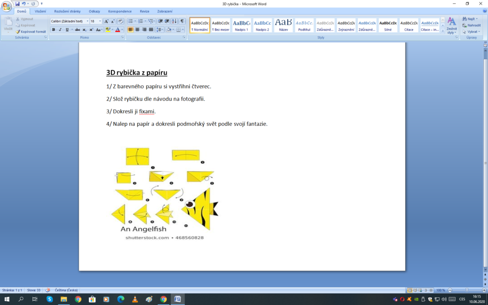Image resolution: width=488 pixels, height=305 pixels.
Task: Switch to Vložení tab
Action: coord(41,11)
